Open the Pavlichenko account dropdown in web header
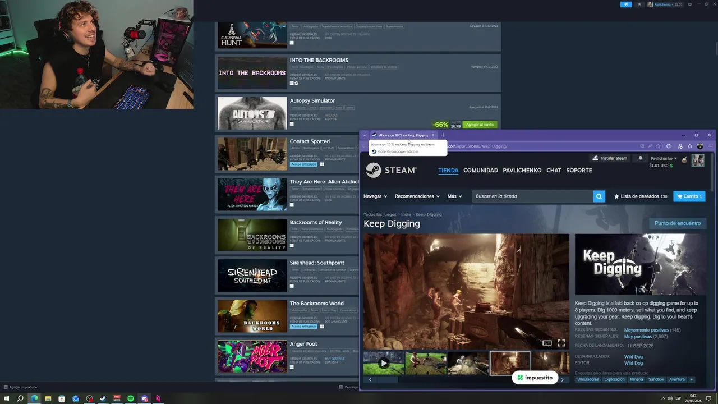 pos(664,158)
